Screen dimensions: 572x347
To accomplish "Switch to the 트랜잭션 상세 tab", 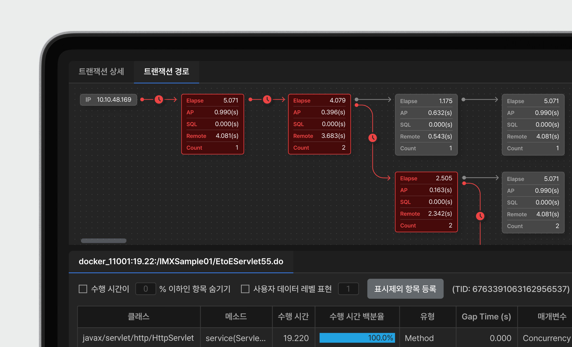I will 101,71.
